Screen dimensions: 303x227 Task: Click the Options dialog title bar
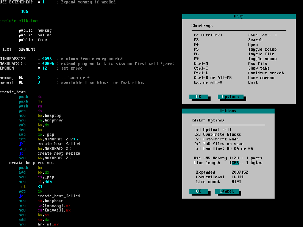(228, 111)
